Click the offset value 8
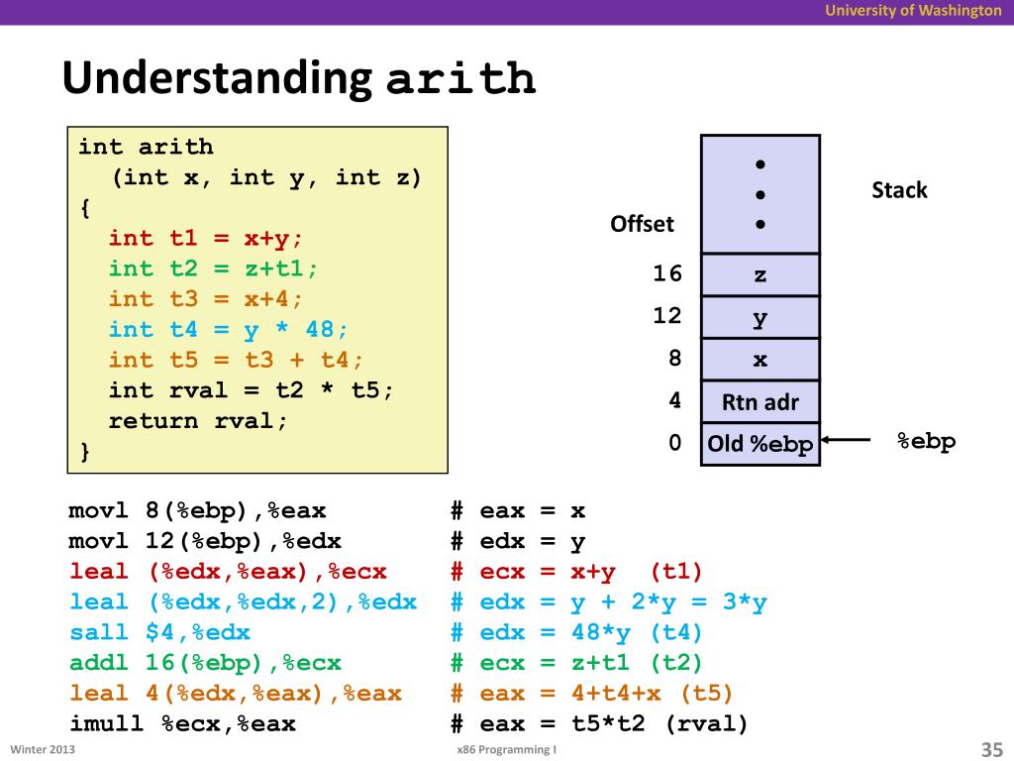 tap(674, 358)
